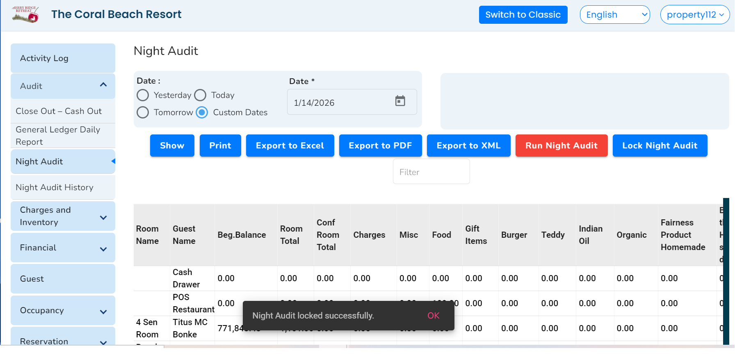This screenshot has height=355, width=735.
Task: Dismiss the notification with OK
Action: [433, 316]
